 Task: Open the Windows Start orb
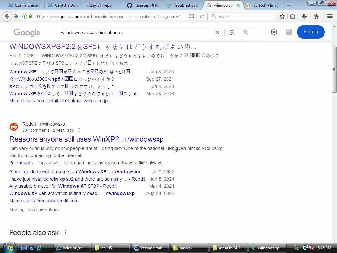10,248
